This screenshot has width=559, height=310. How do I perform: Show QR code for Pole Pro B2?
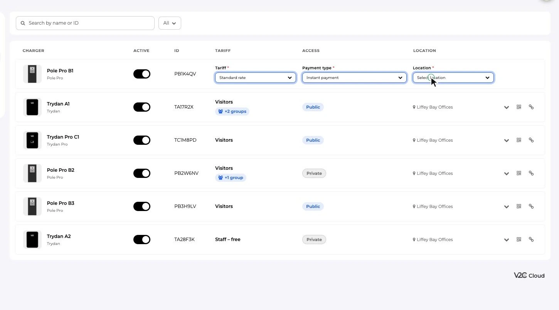pos(519,173)
